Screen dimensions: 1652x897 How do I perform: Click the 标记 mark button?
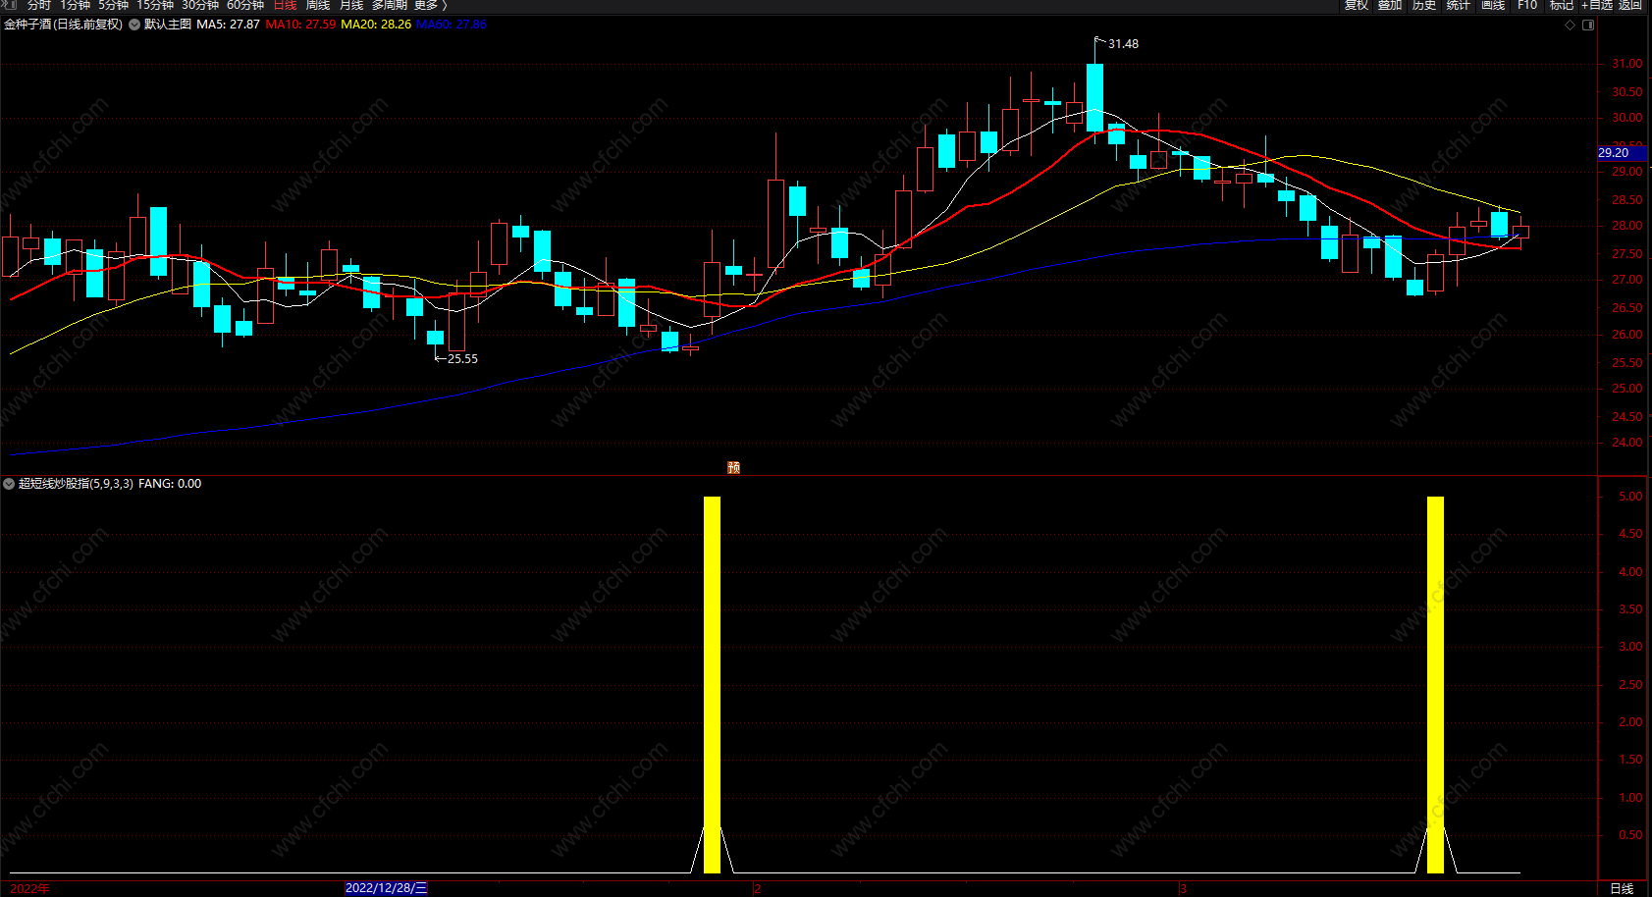[x=1562, y=5]
